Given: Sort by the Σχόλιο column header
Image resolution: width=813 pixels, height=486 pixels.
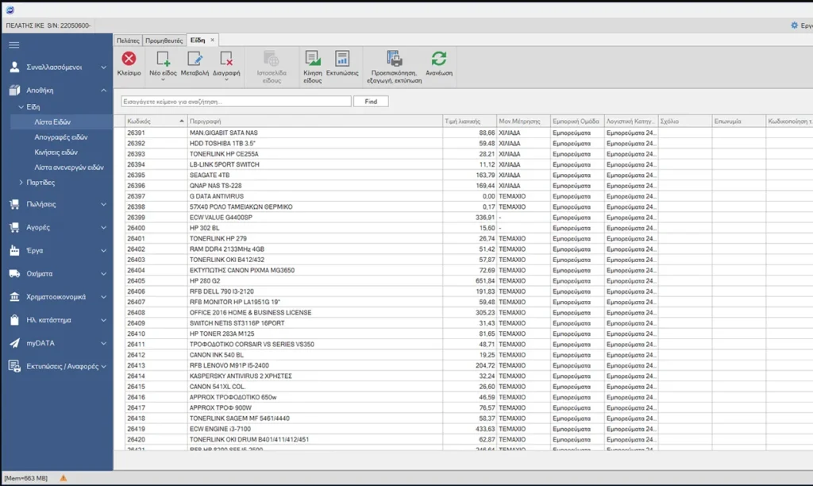Looking at the screenshot, I should point(685,121).
